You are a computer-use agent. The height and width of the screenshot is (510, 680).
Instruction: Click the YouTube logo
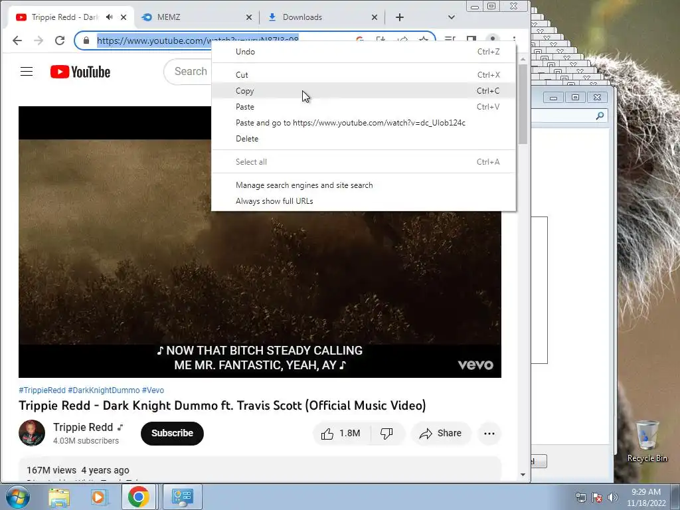pyautogui.click(x=80, y=72)
